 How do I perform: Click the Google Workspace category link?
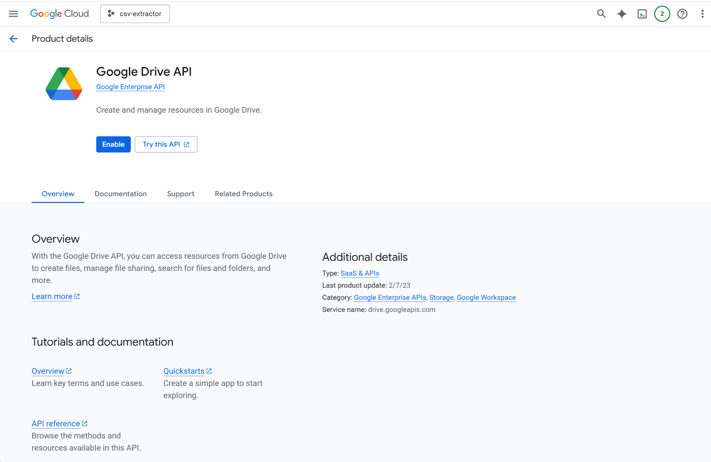pos(486,297)
